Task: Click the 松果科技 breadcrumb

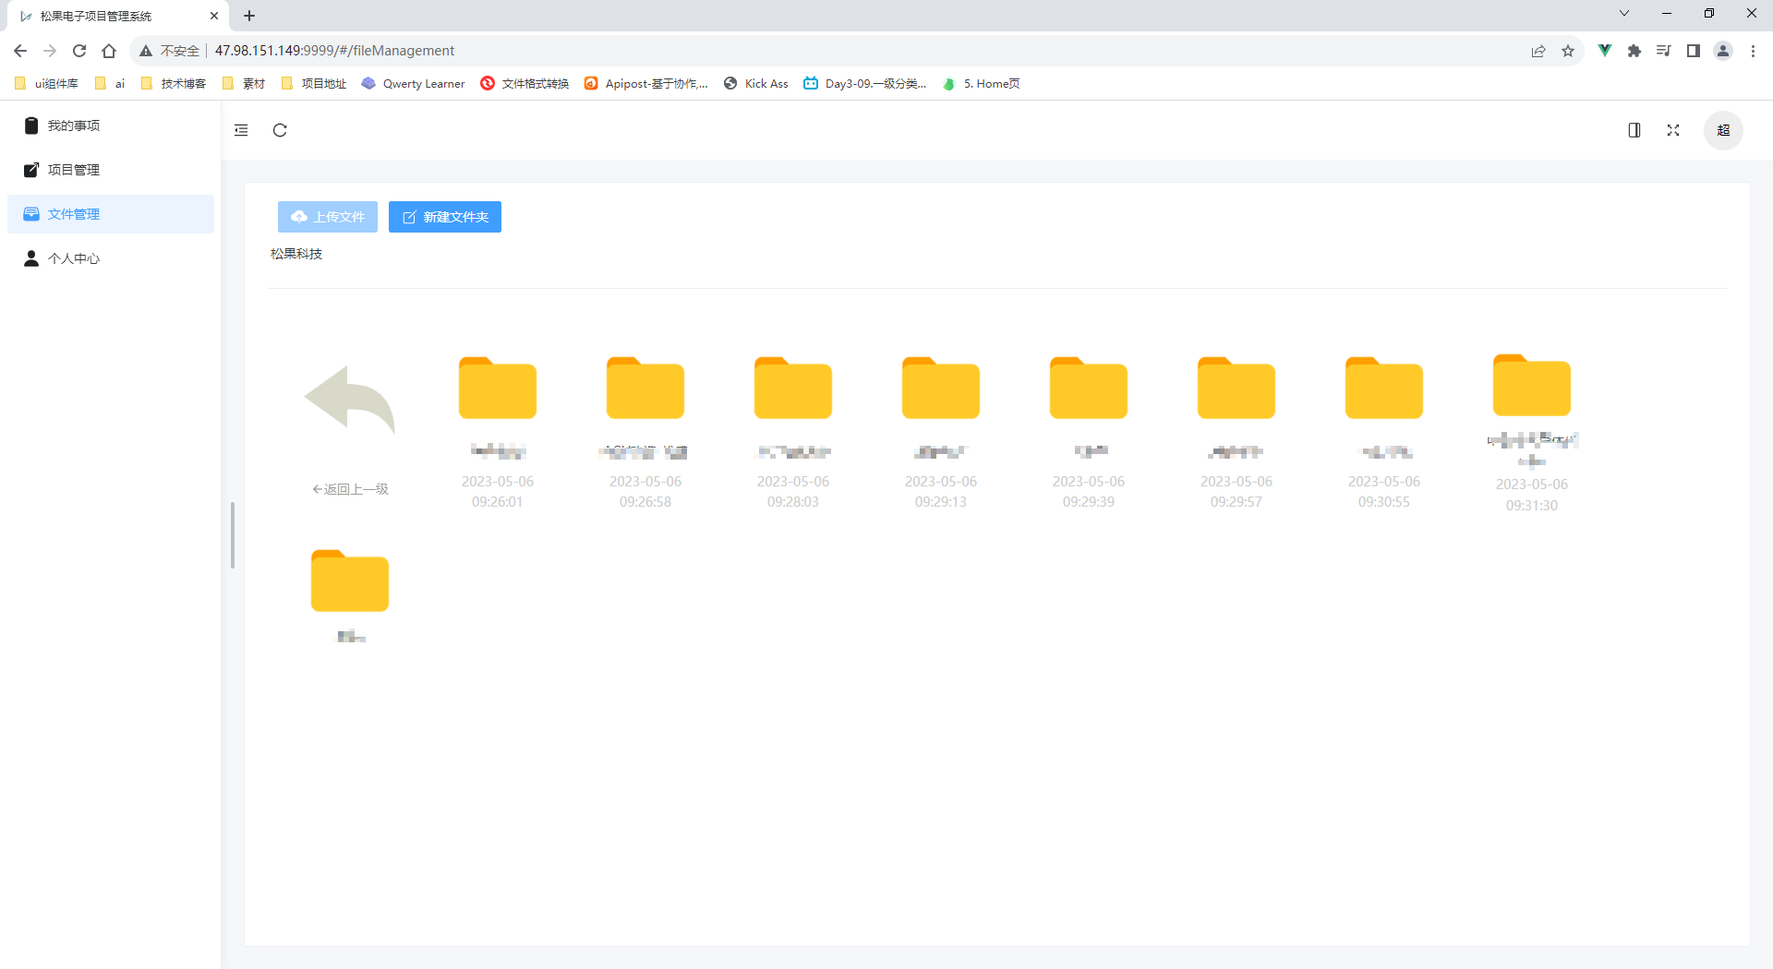Action: click(296, 254)
